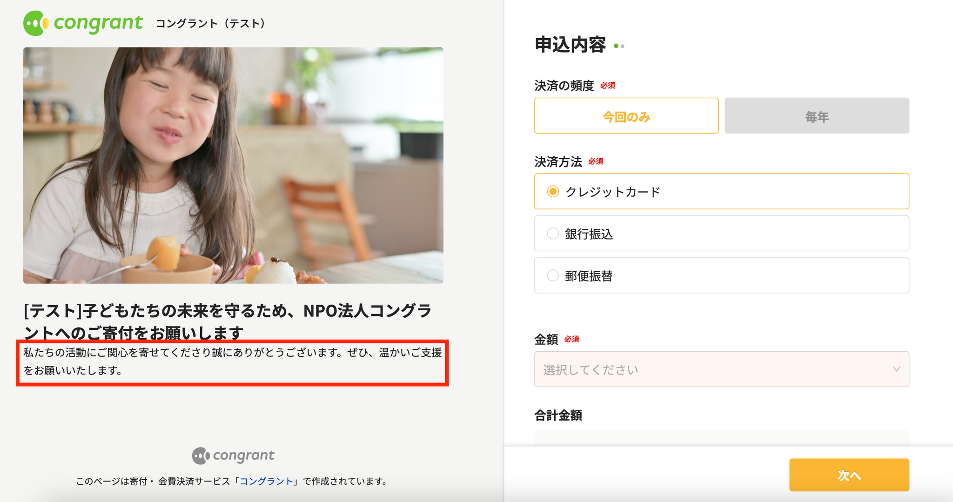This screenshot has height=502, width=953.
Task: Click the 申込内容 heading
Action: coord(570,45)
